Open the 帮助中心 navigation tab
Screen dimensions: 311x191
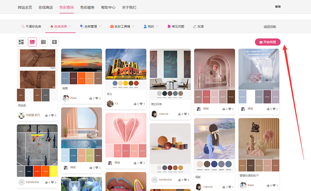tap(108, 7)
